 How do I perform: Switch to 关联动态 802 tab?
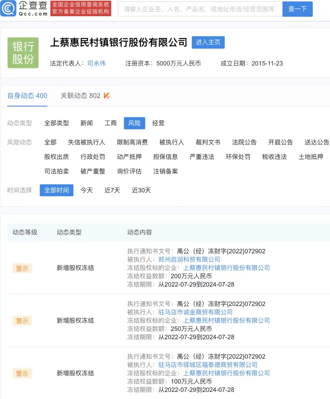pyautogui.click(x=80, y=96)
